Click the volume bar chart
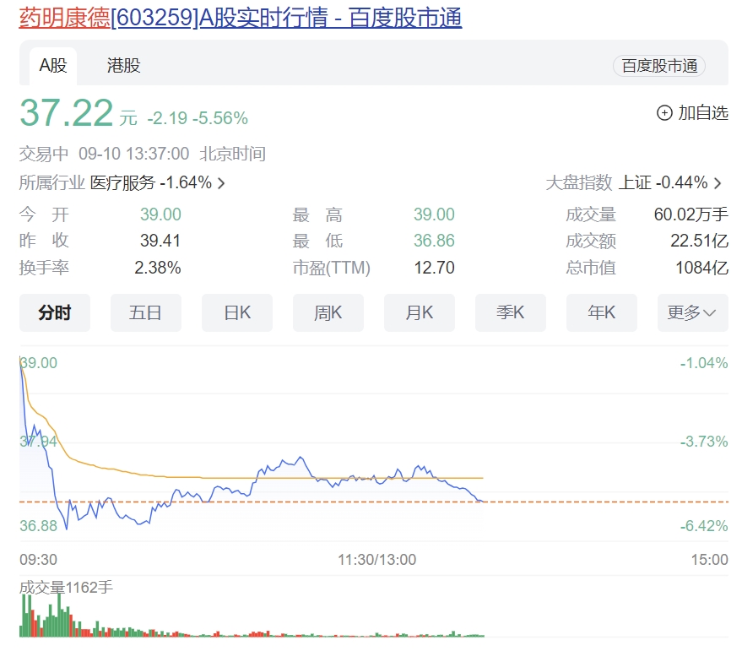Viewport: 742px width, 651px height. click(252, 615)
